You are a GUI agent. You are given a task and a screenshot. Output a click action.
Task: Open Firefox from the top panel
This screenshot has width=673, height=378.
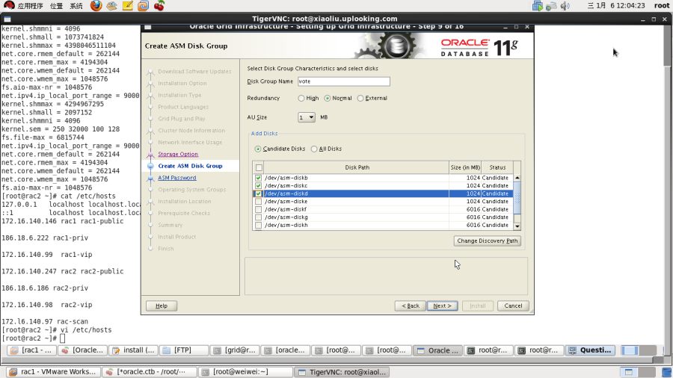pyautogui.click(x=96, y=5)
